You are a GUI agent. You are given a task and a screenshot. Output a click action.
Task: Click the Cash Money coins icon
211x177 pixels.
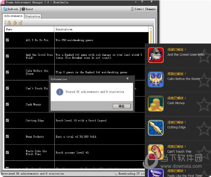(156, 104)
